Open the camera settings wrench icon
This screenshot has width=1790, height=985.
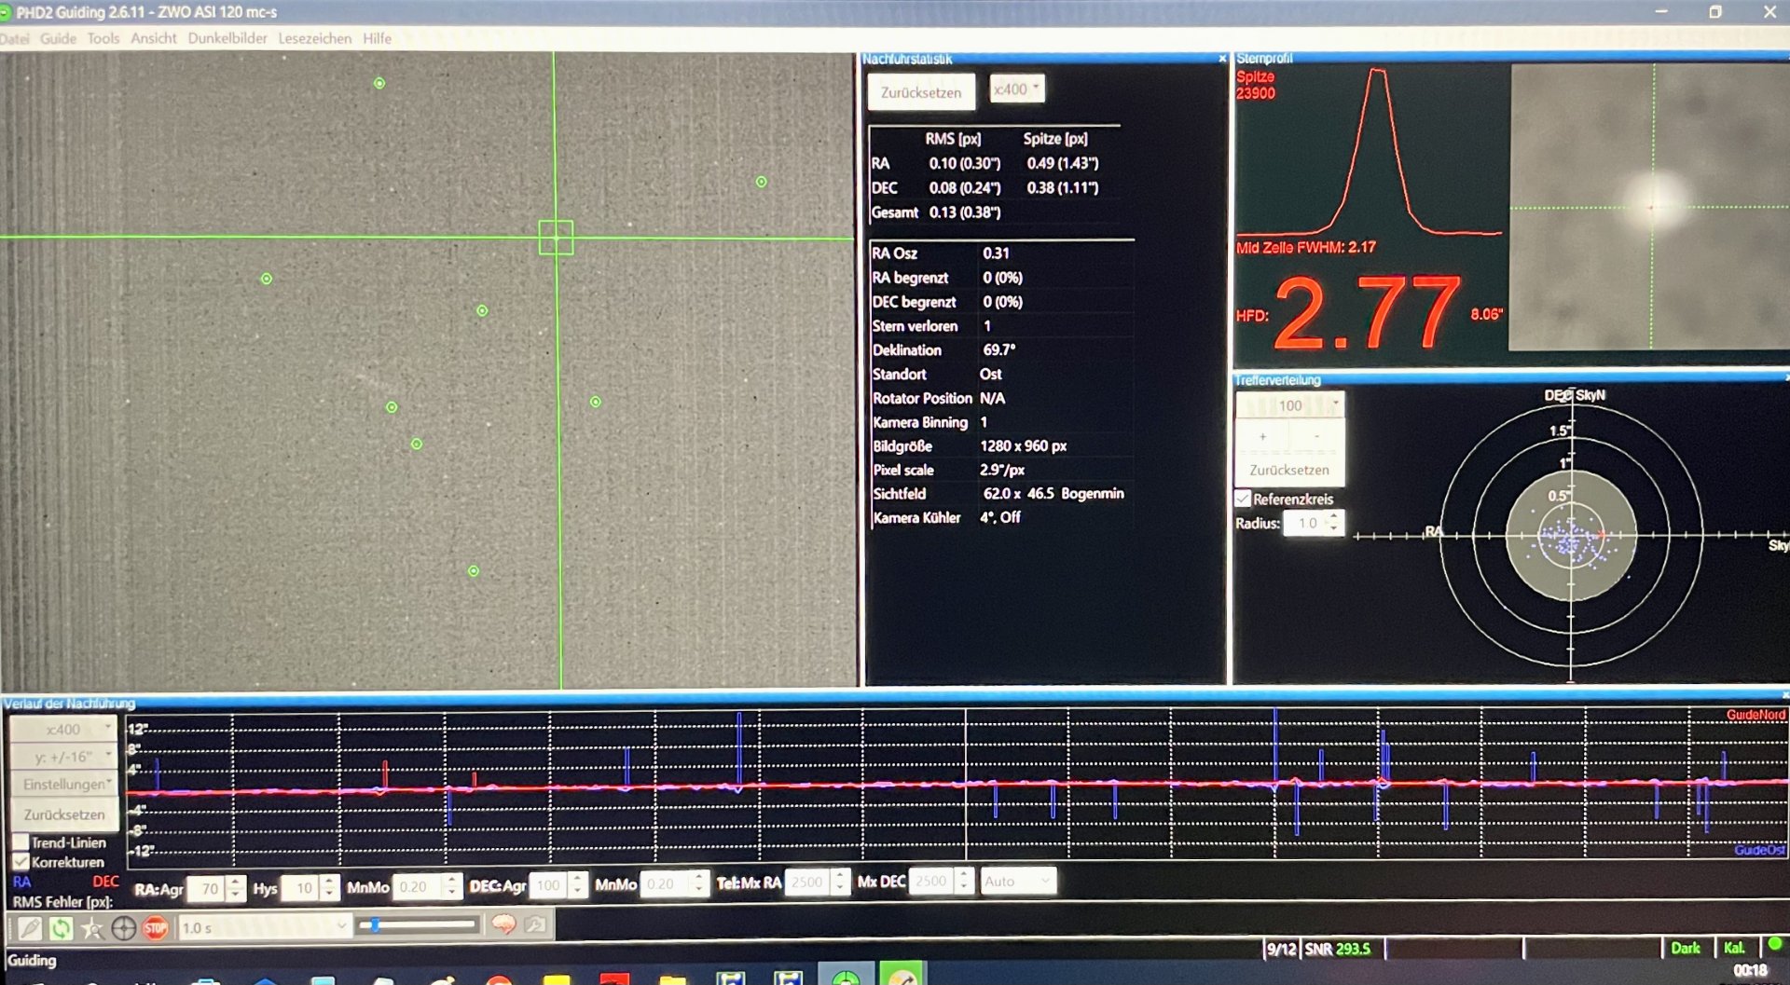point(535,924)
